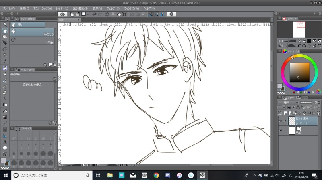The height and width of the screenshot is (180, 322).
Task: Open the help question mark button
Action: 171,14
